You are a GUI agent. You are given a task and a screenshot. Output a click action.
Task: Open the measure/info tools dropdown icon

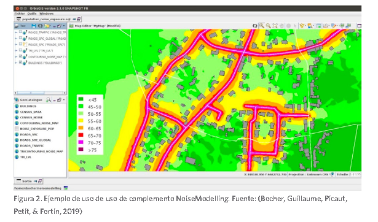(x=310, y=26)
